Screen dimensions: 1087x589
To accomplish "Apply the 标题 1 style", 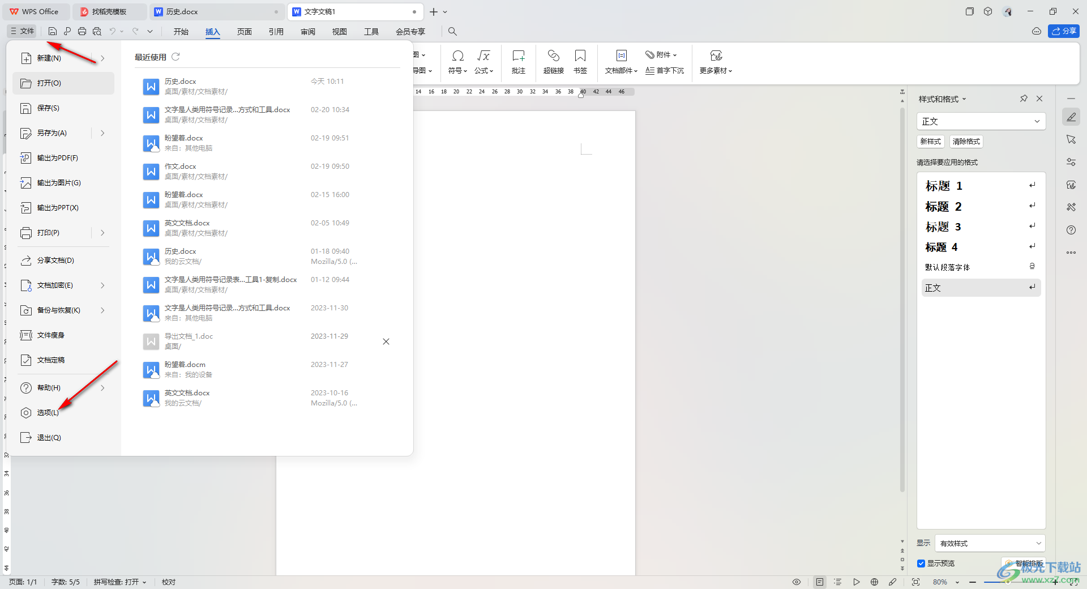I will coord(981,186).
